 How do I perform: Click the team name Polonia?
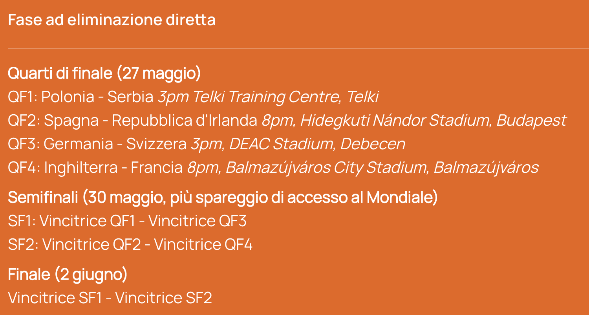[x=68, y=97]
